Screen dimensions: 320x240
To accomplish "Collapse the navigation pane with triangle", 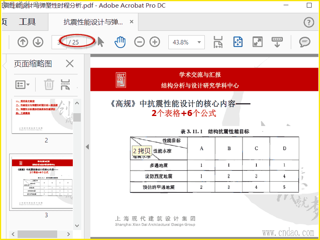I will click(87, 147).
